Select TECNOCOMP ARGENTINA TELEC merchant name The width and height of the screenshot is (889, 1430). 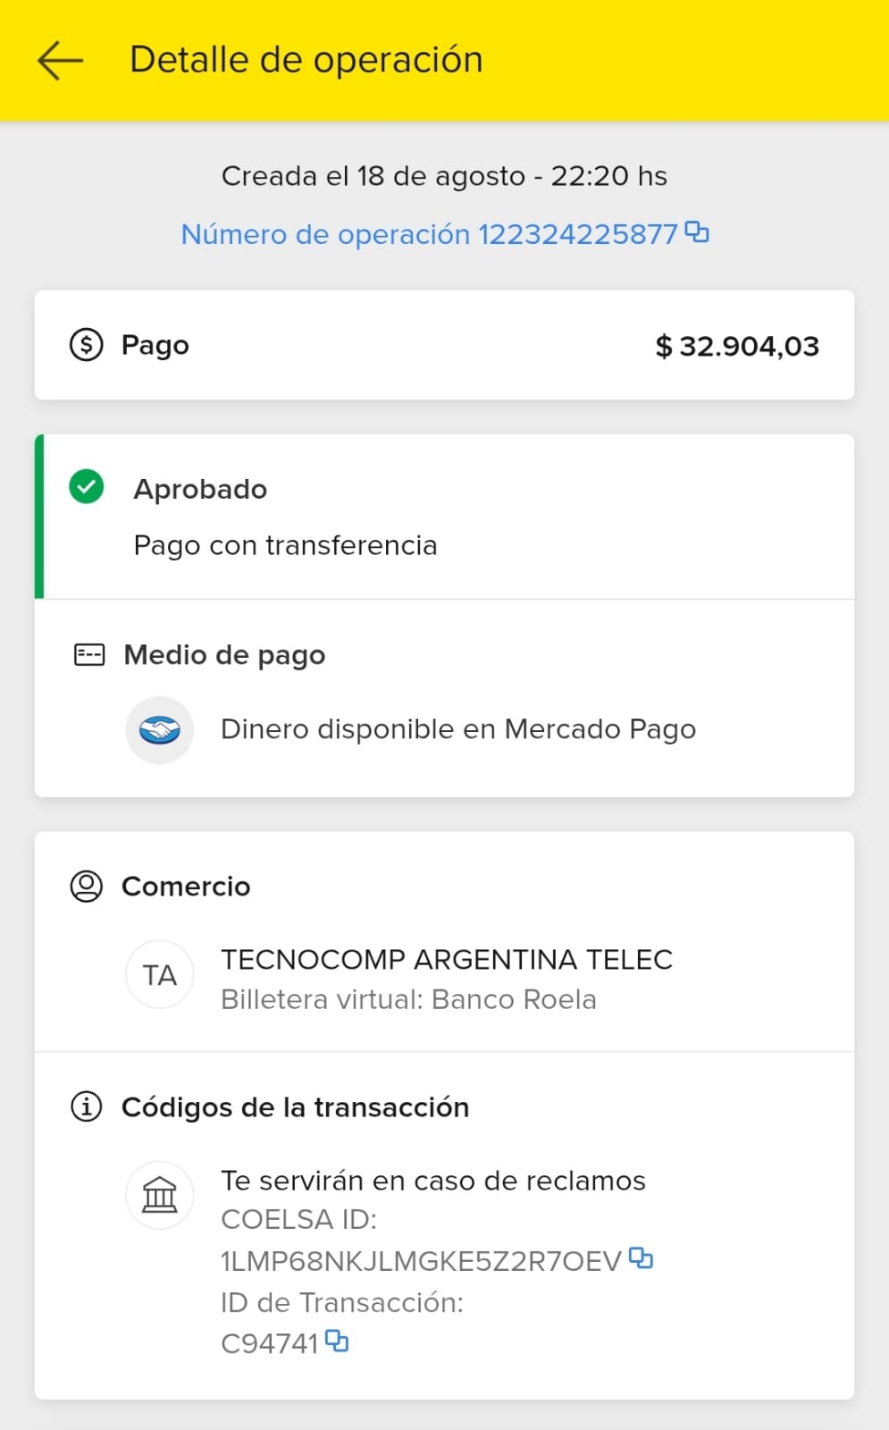point(447,960)
